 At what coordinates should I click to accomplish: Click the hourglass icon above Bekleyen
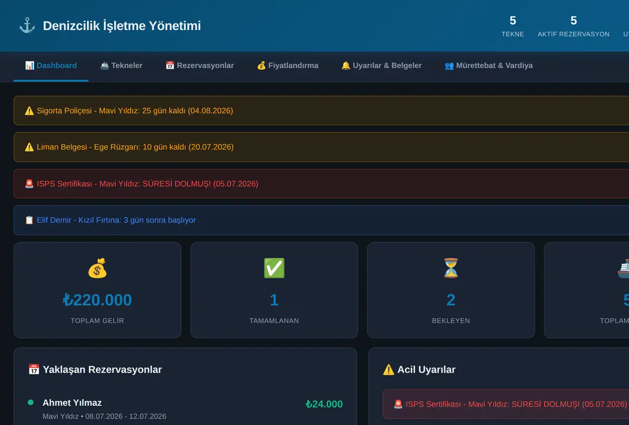click(451, 268)
